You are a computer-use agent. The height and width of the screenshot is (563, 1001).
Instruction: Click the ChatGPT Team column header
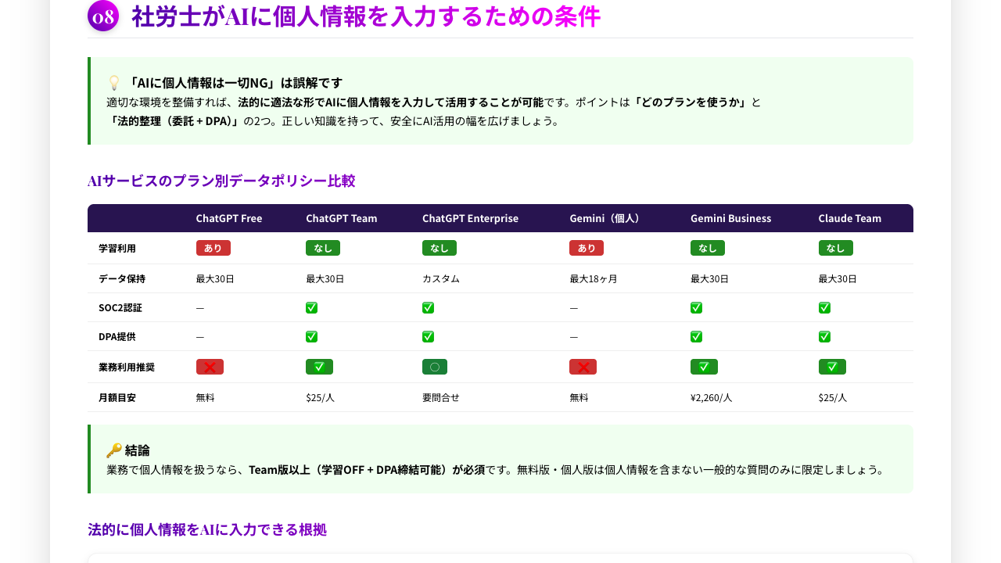coord(342,219)
